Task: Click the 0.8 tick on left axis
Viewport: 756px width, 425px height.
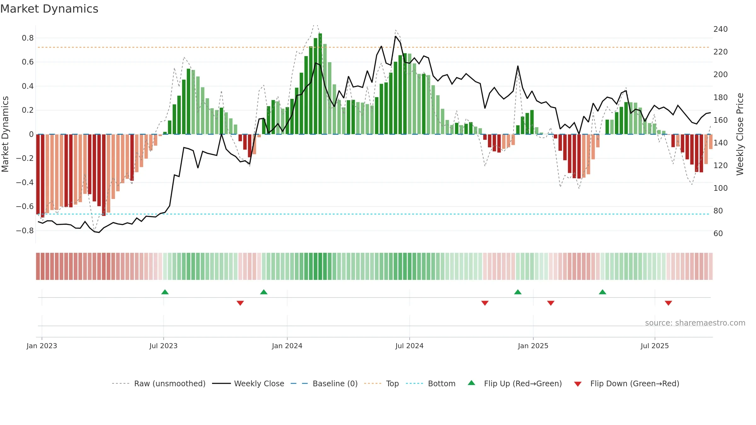Action: coord(28,38)
